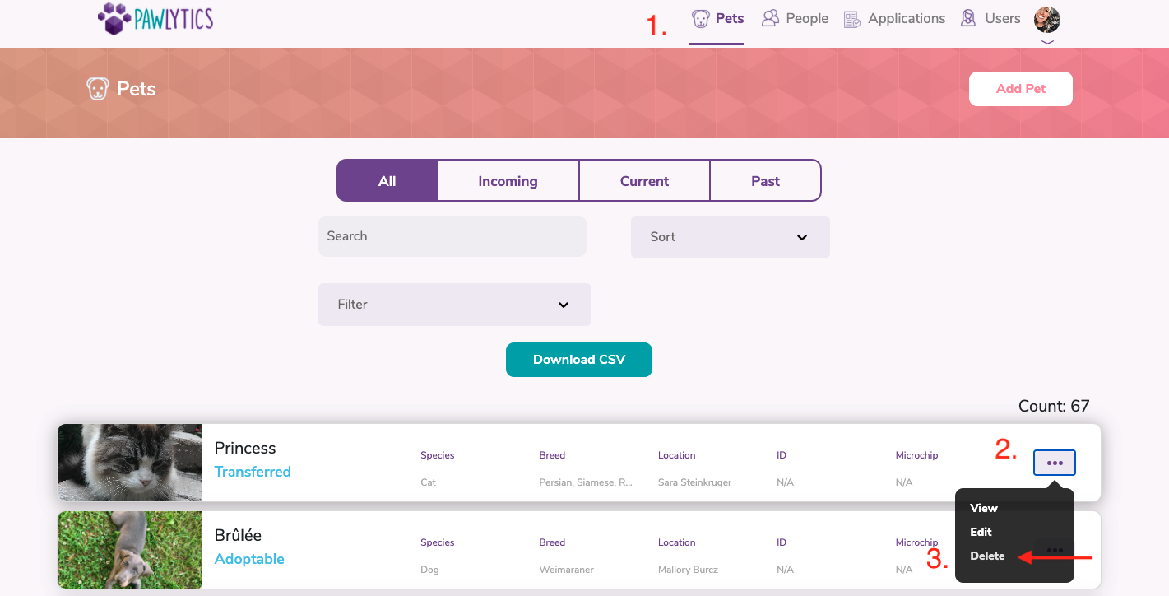Click the Users icon in navigation

[968, 18]
